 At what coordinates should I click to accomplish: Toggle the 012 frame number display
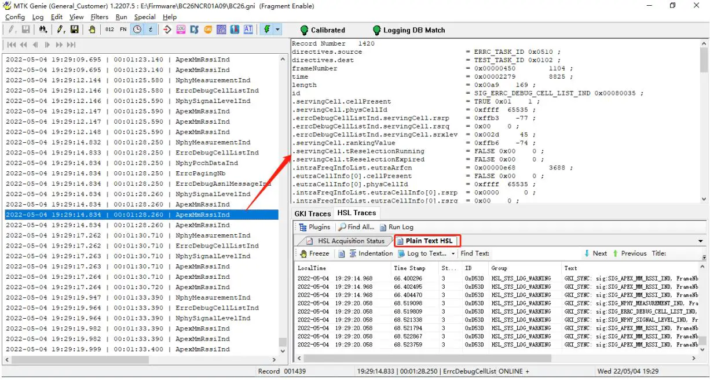(x=109, y=29)
